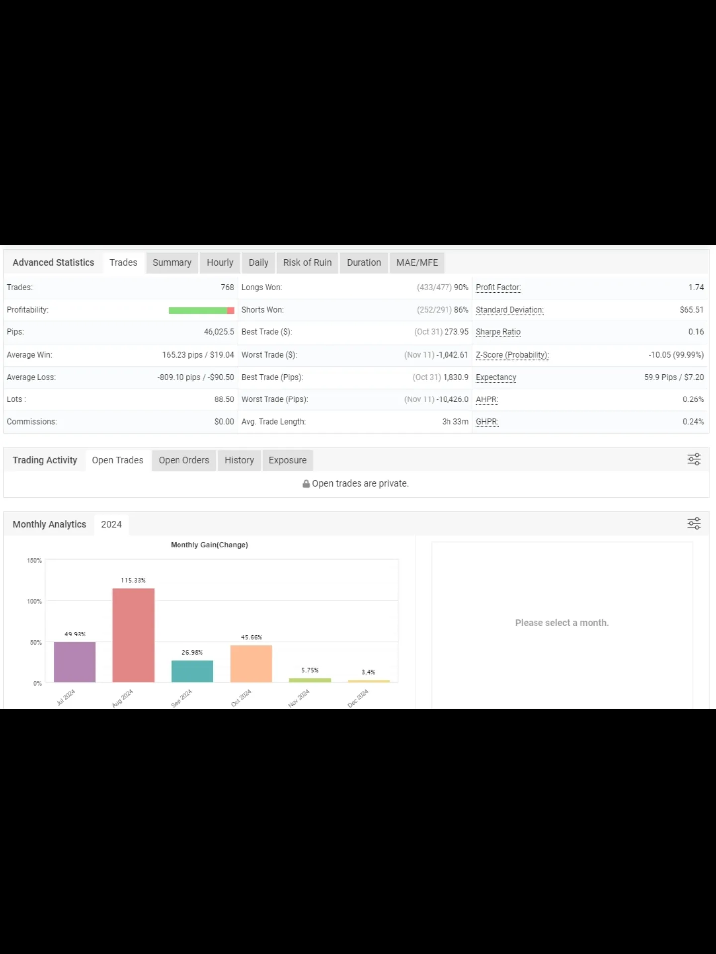
Task: Open the Risk of Ruin tab
Action: (x=307, y=263)
